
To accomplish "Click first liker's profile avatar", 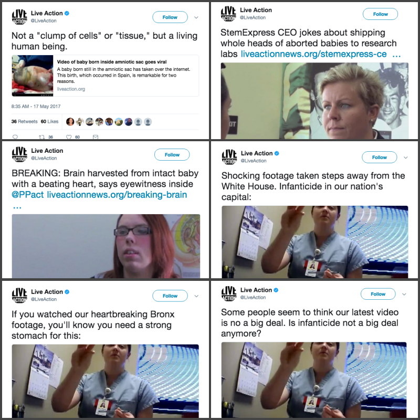I will tap(70, 122).
